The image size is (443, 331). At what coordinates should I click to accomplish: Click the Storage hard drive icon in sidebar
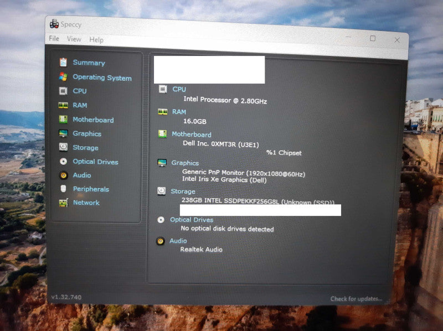(x=63, y=147)
